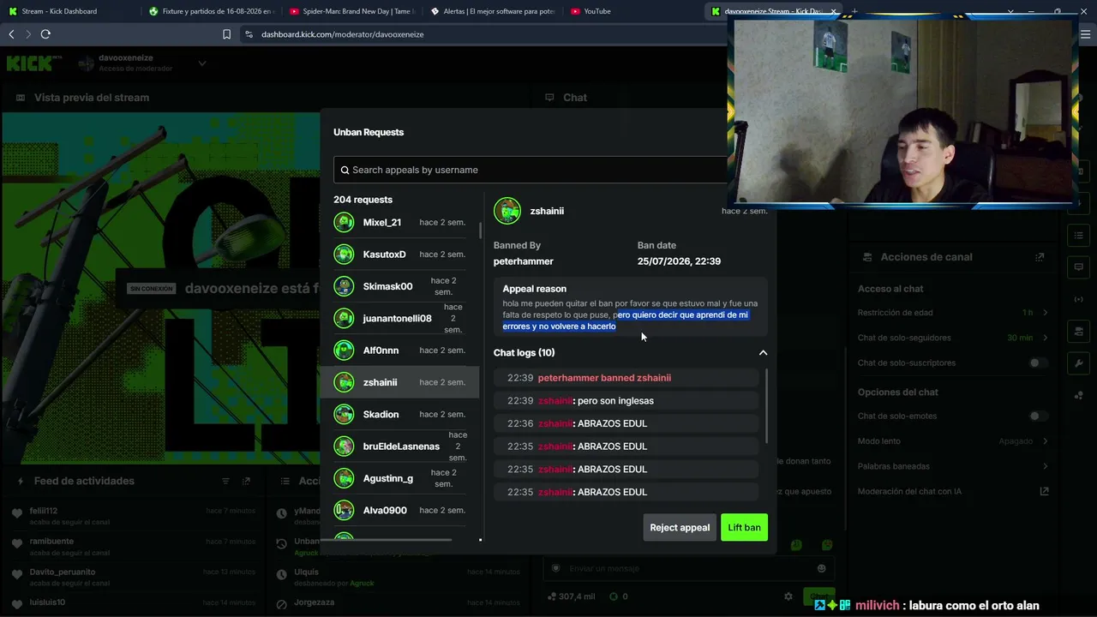Screen dimensions: 1097x617
Task: Click the broadcast signal icon in right sidebar
Action: [x=1079, y=299]
